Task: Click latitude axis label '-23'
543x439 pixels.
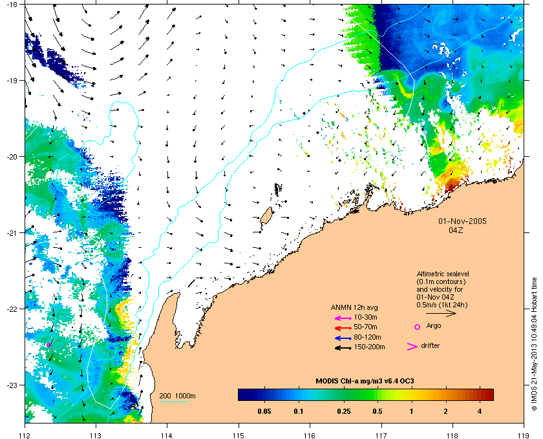Action: (11, 385)
